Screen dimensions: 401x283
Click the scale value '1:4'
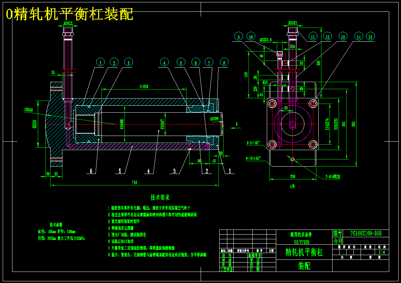pos(381,252)
